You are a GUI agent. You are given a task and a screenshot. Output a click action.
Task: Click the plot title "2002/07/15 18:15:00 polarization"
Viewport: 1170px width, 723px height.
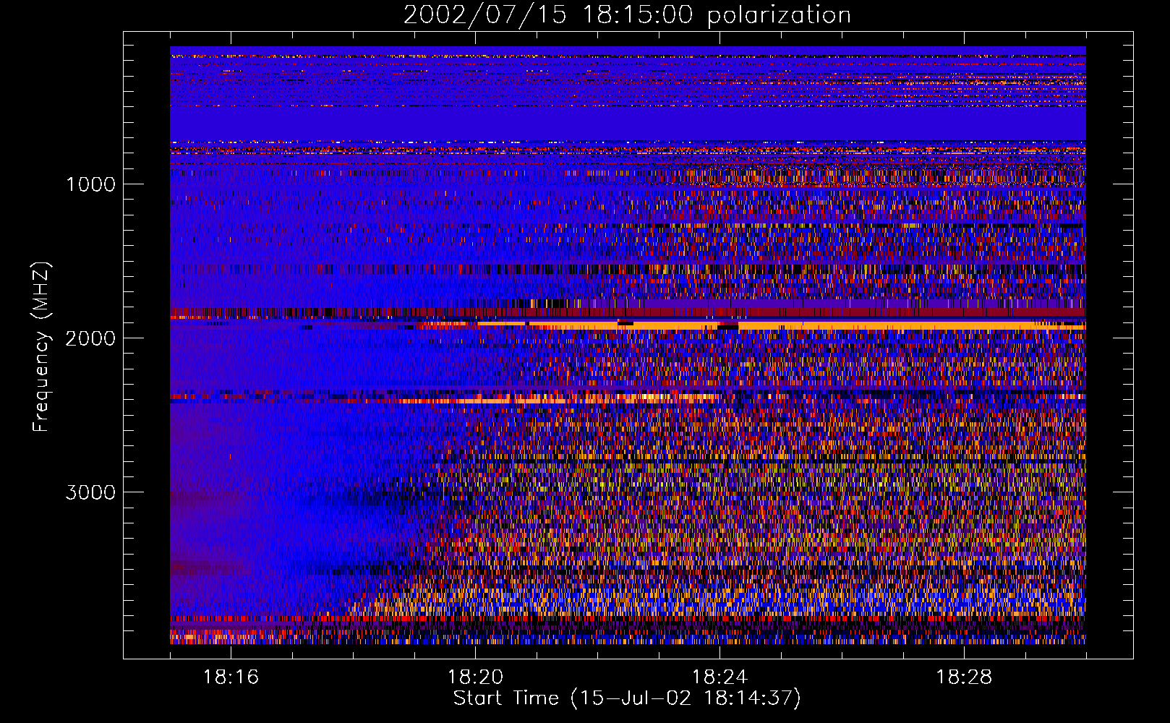[627, 15]
